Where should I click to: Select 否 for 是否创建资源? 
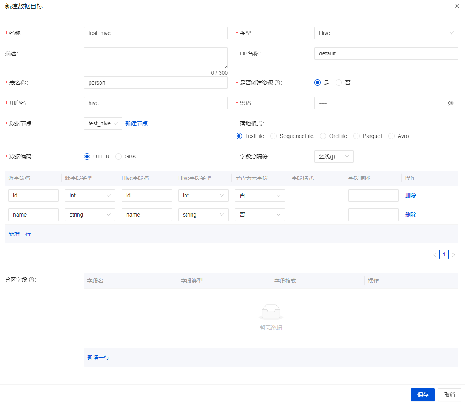[339, 83]
